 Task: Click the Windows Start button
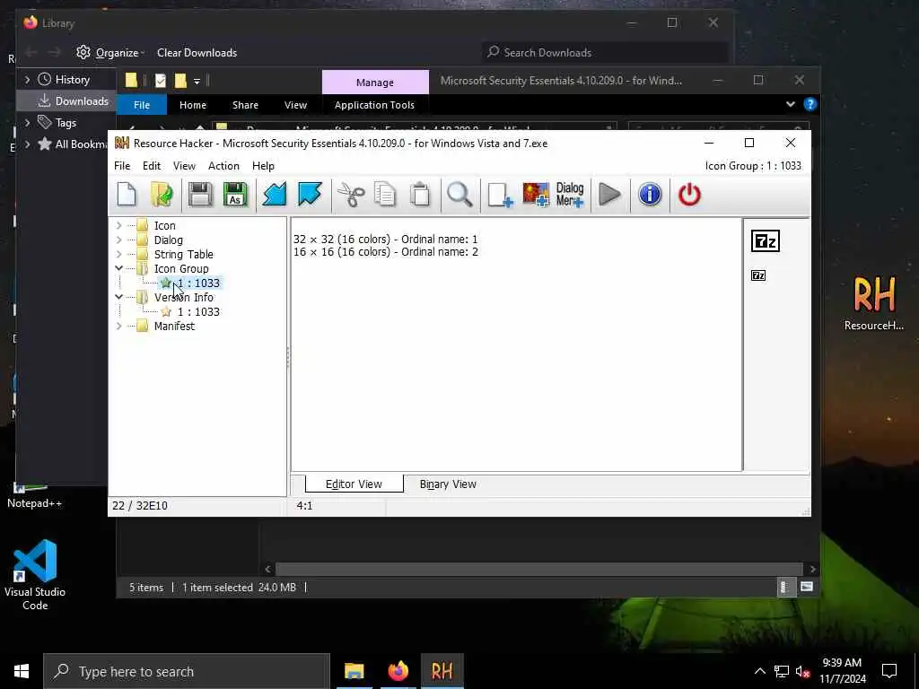22,671
